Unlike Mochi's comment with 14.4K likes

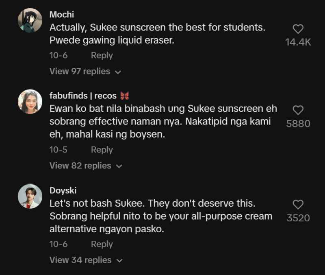[299, 28]
